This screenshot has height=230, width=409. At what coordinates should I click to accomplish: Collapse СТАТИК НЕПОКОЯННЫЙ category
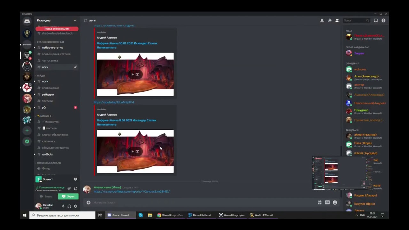tap(50, 42)
